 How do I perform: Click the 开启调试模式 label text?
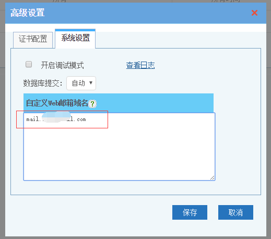(x=63, y=65)
